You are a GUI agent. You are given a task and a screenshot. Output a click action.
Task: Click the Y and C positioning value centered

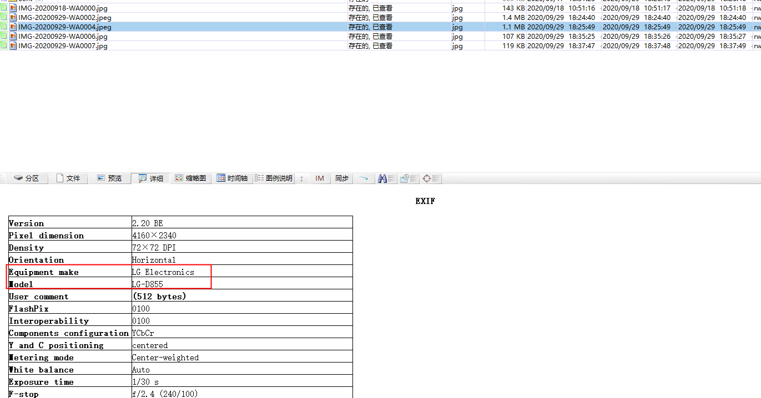(150, 345)
